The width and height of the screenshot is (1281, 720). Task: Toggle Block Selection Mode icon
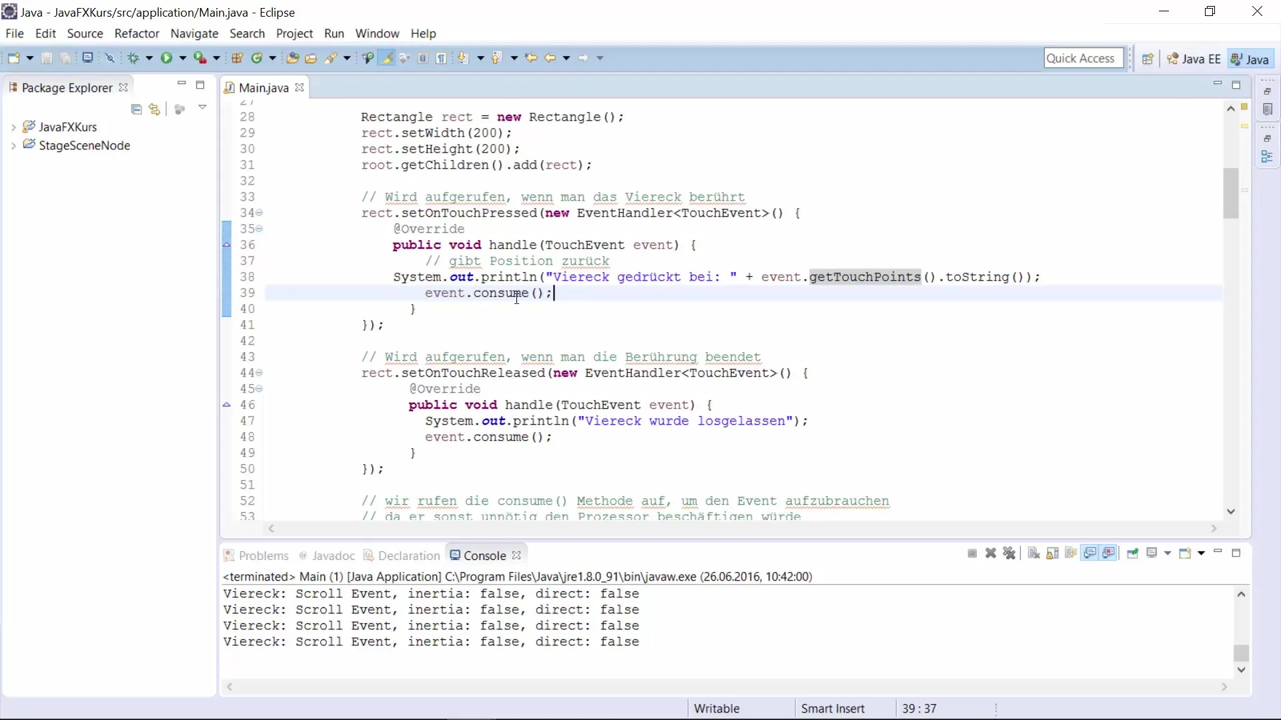(423, 58)
